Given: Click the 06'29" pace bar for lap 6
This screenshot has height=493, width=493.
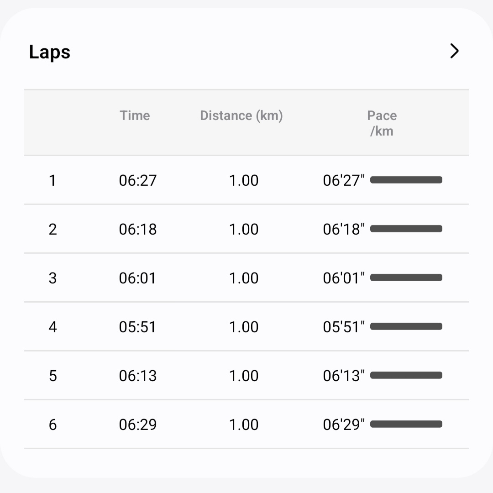Looking at the screenshot, I should 406,424.
